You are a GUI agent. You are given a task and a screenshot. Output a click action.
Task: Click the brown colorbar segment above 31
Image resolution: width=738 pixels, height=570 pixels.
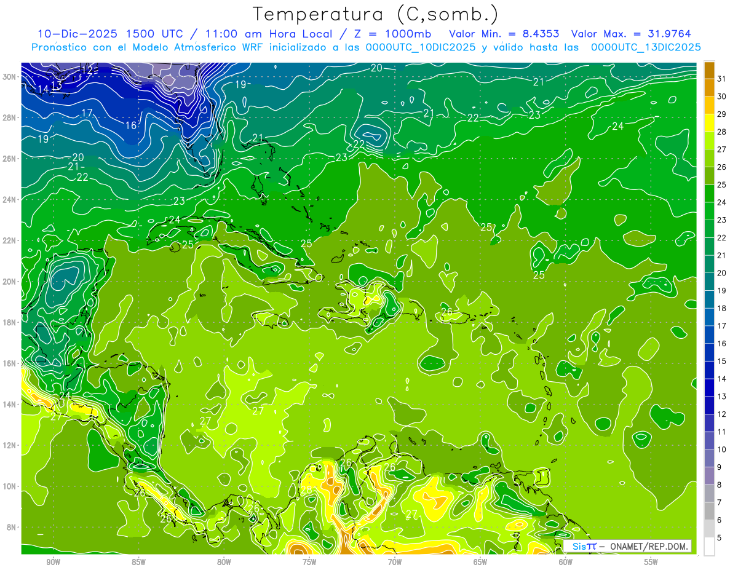[x=709, y=70]
